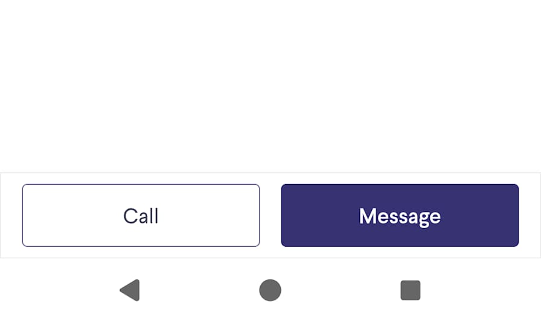The width and height of the screenshot is (541, 309).
Task: Select the outlined Call button
Action: [141, 215]
